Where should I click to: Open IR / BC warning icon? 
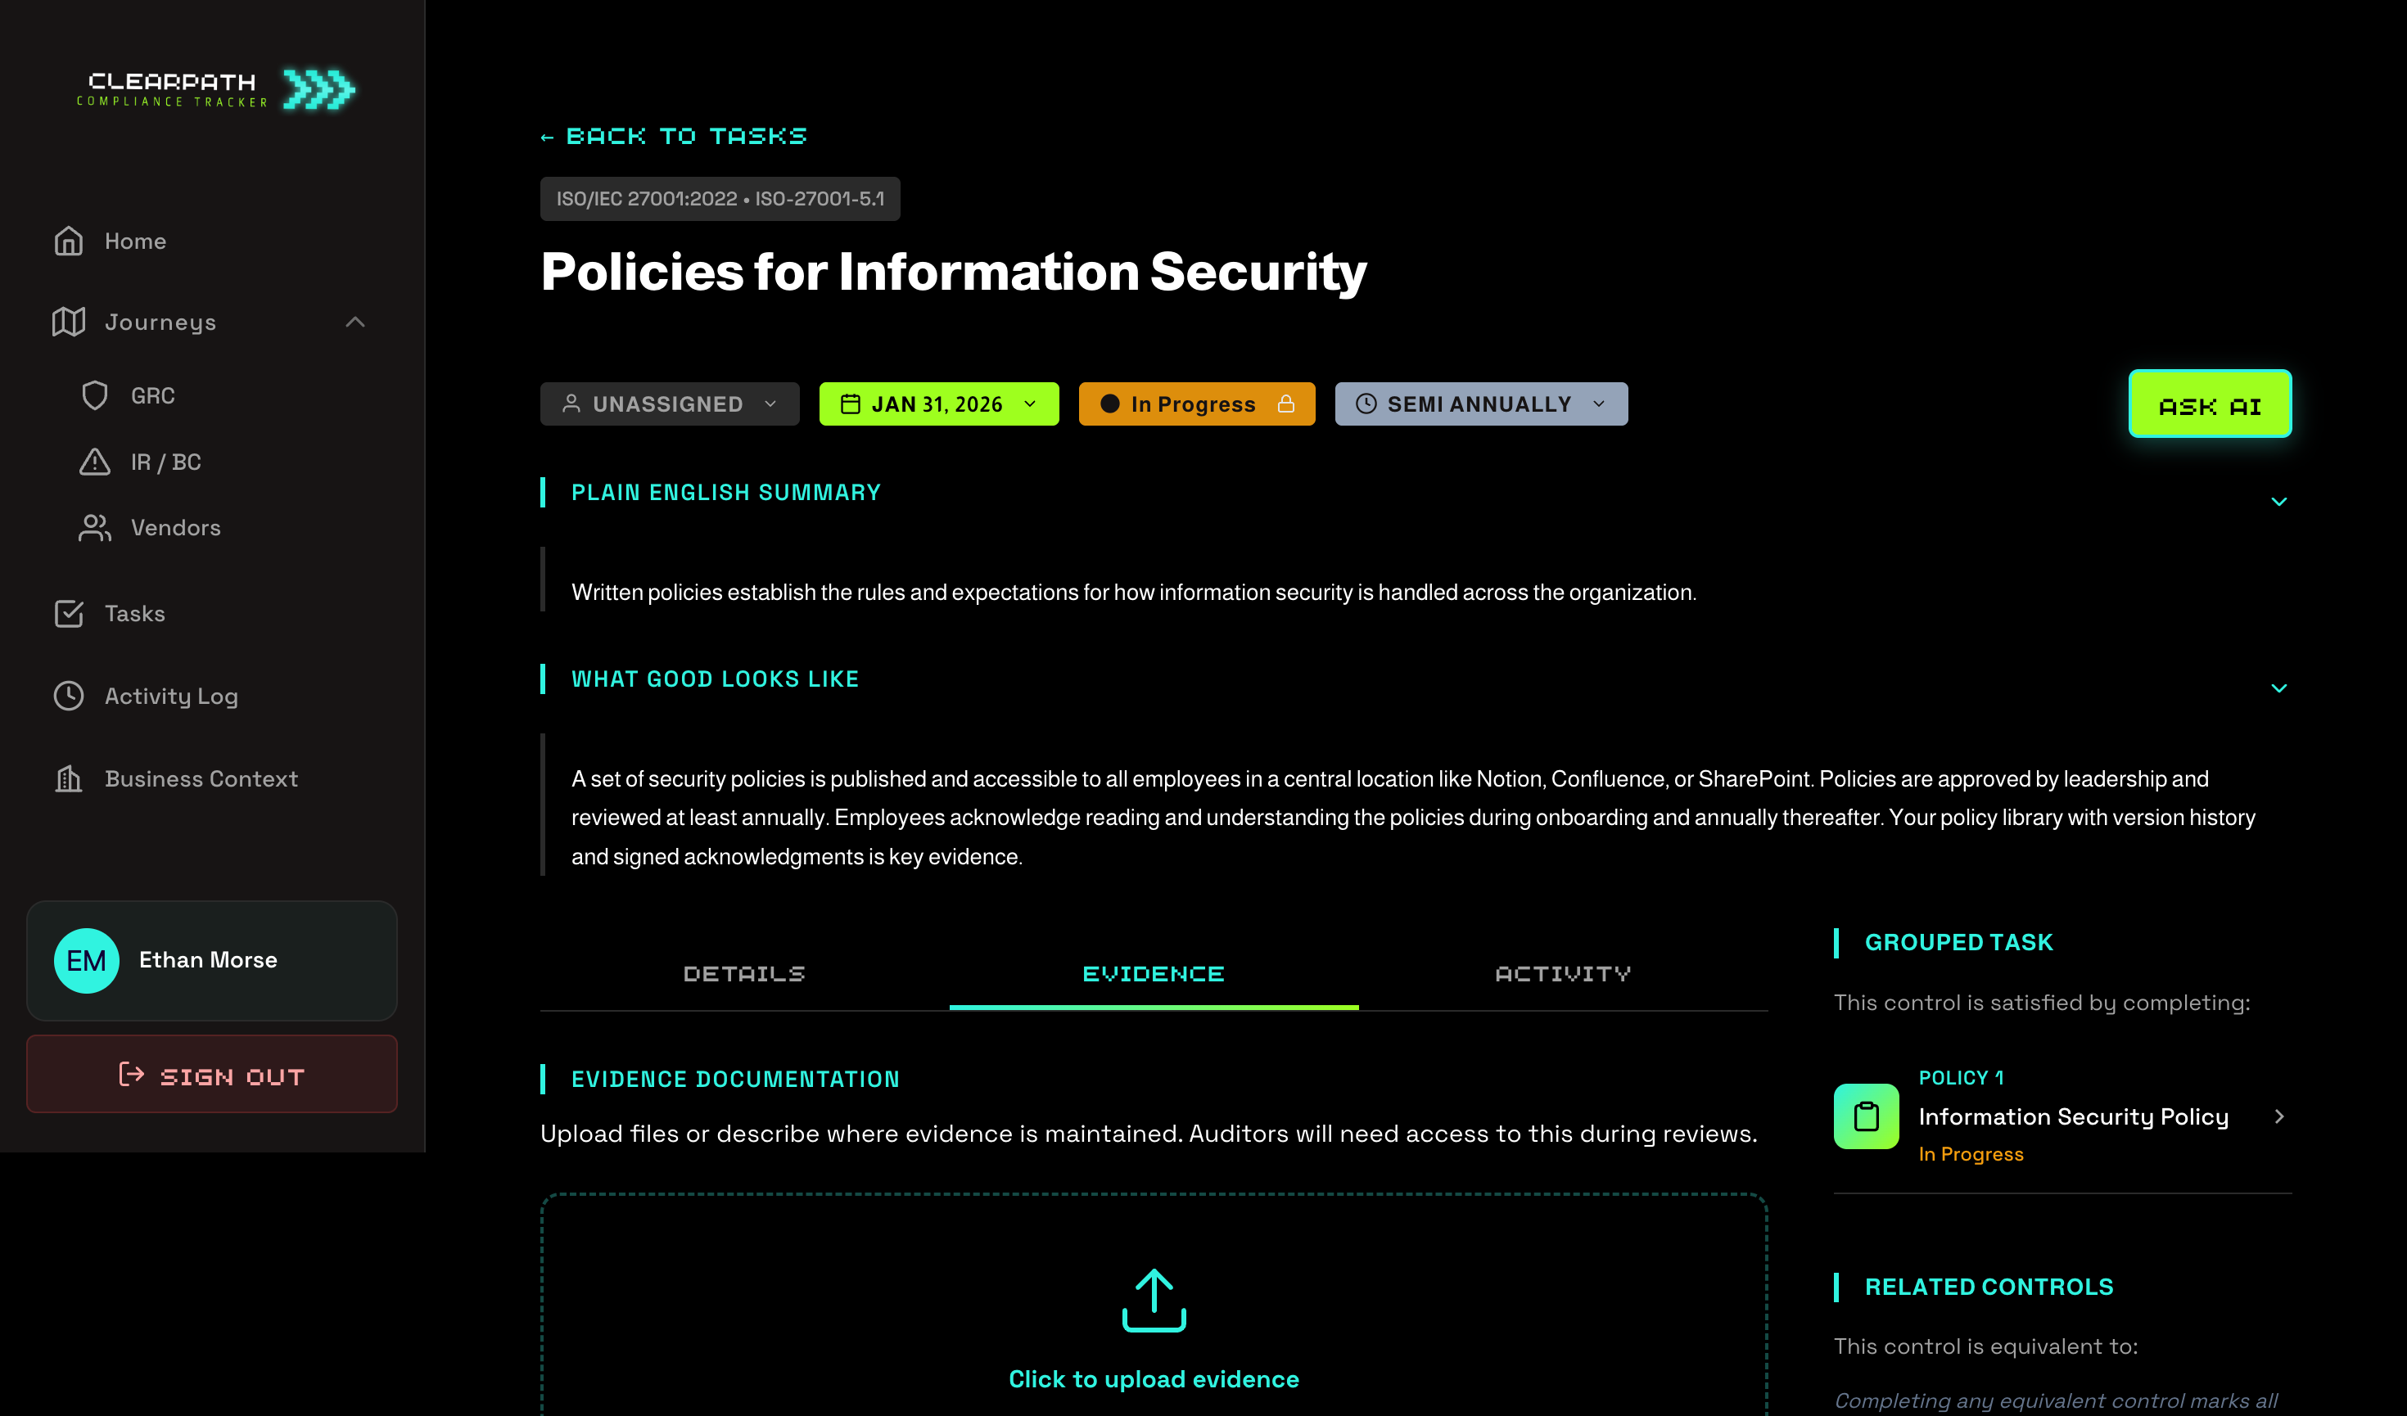[x=95, y=462]
